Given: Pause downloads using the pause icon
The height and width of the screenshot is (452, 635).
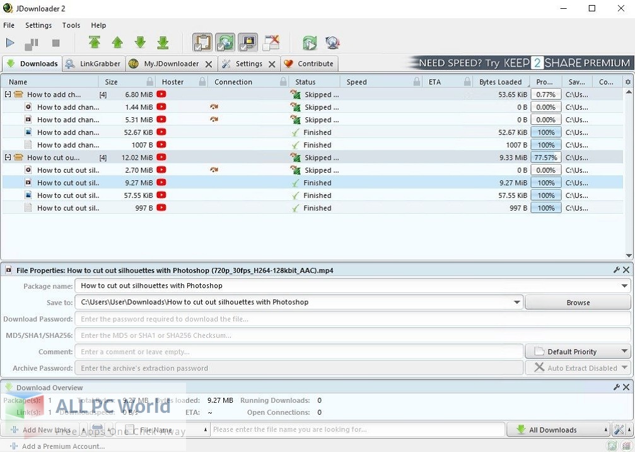Looking at the screenshot, I should [x=32, y=42].
